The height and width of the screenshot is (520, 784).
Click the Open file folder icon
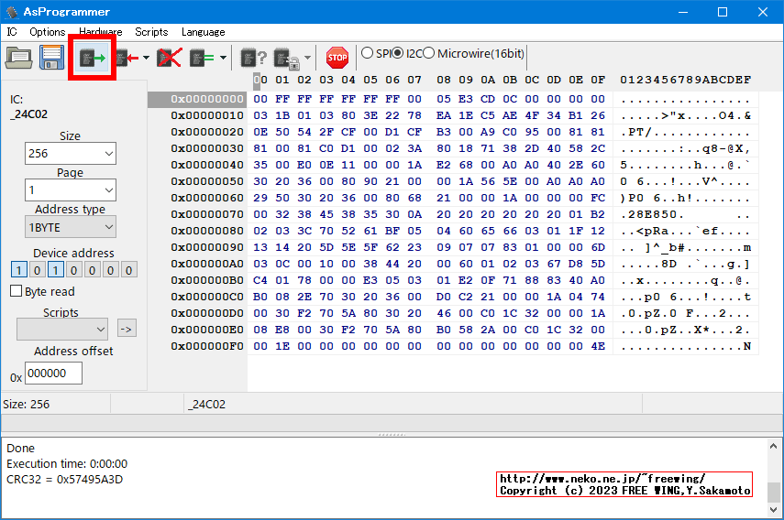tap(19, 58)
